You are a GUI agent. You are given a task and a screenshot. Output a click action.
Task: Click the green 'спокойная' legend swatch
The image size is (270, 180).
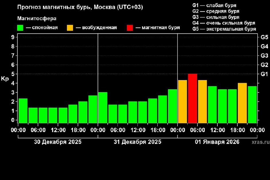[20, 28]
